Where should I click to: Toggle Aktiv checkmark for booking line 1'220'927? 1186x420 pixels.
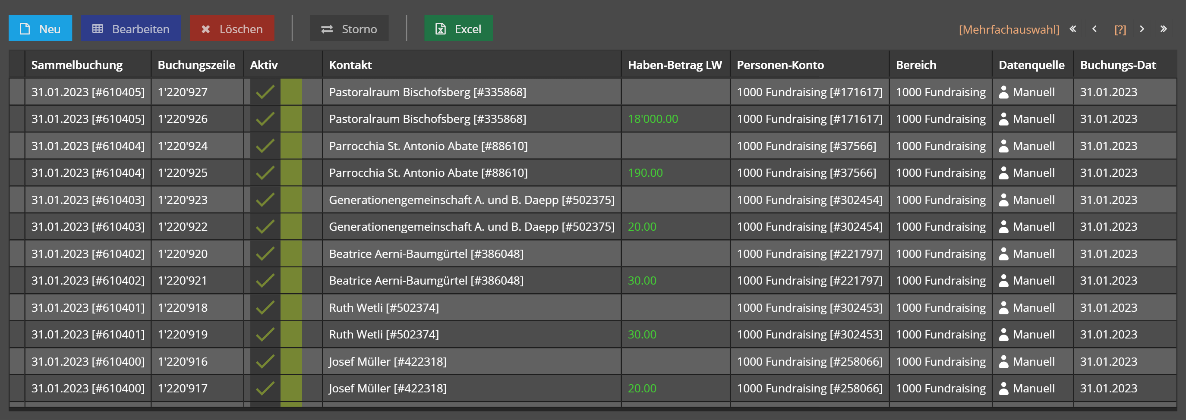pos(265,92)
